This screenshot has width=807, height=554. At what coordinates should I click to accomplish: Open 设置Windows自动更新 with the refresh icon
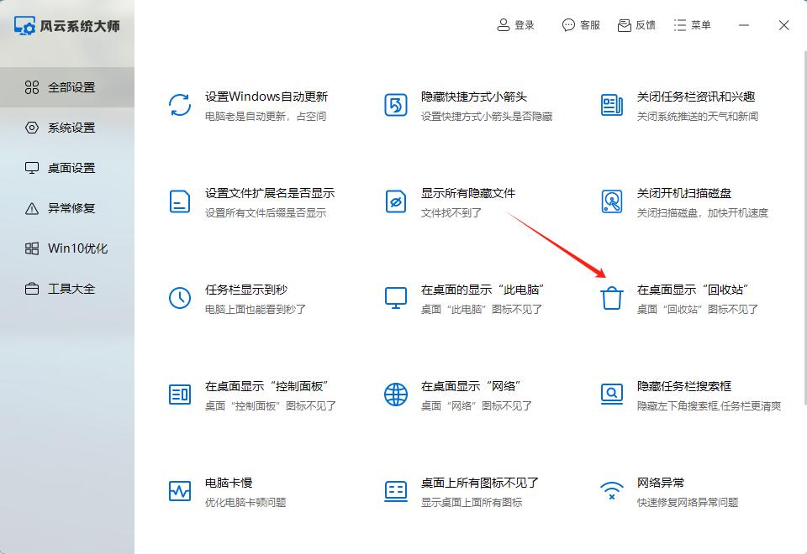coord(179,105)
